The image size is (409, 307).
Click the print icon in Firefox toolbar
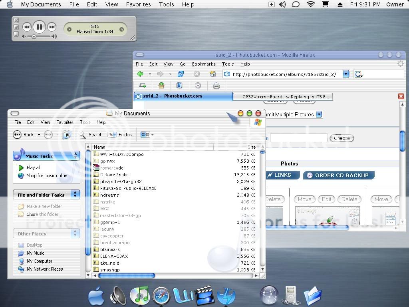pos(216,86)
